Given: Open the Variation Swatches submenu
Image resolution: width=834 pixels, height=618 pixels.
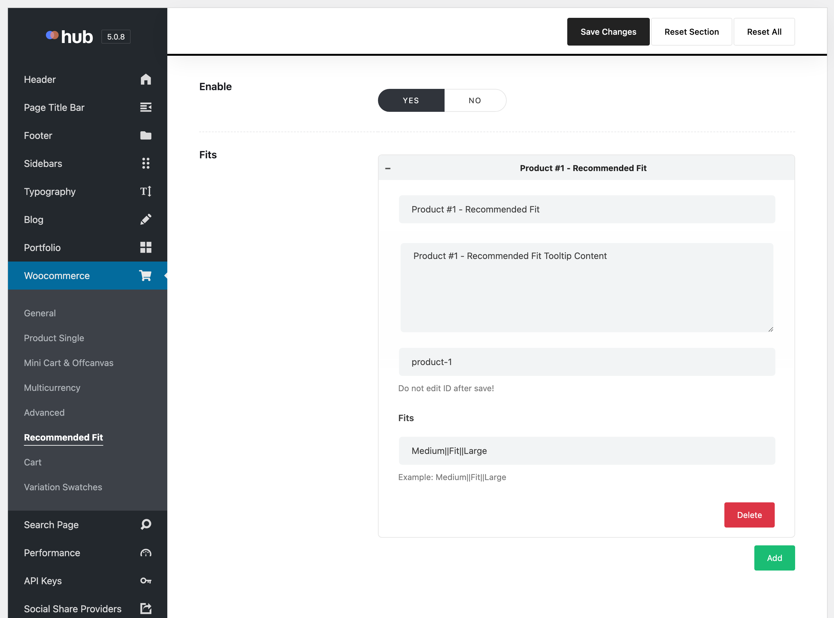Looking at the screenshot, I should [x=63, y=487].
